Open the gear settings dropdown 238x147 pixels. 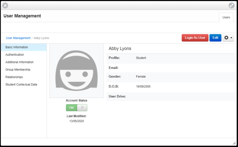228,38
